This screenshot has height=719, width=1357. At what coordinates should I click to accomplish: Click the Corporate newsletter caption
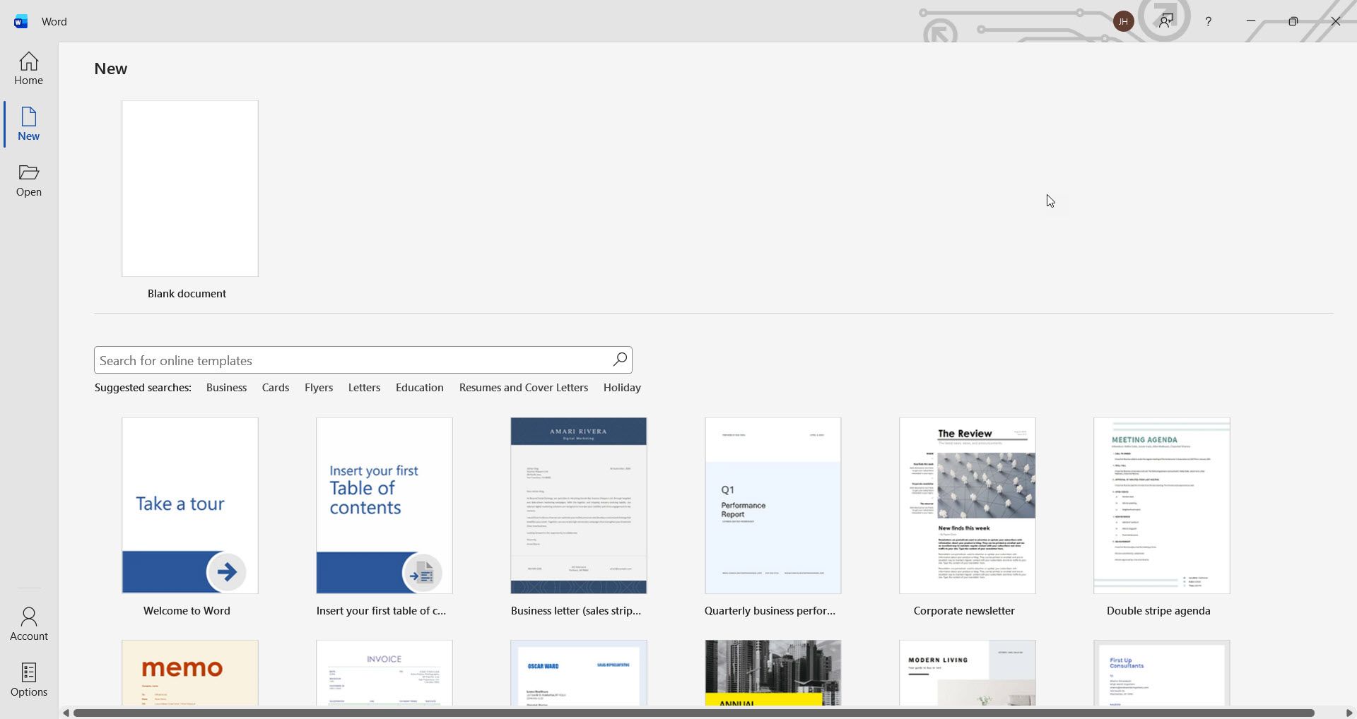pyautogui.click(x=964, y=611)
